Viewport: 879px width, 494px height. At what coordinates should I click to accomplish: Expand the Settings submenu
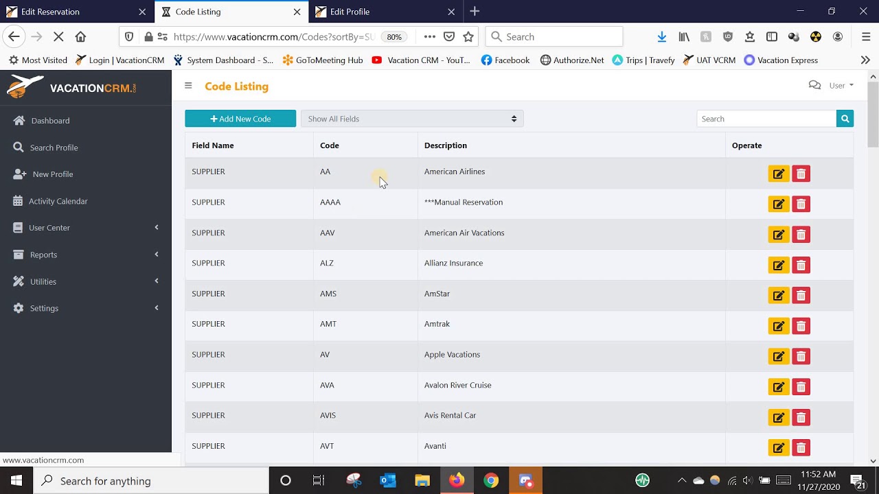click(85, 308)
